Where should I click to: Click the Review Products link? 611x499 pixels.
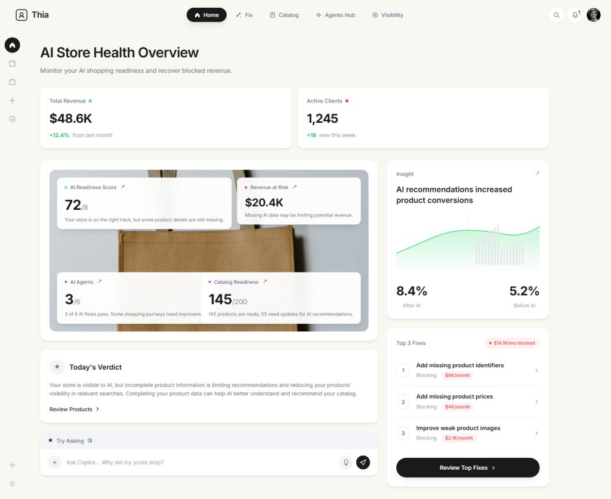pyautogui.click(x=74, y=409)
